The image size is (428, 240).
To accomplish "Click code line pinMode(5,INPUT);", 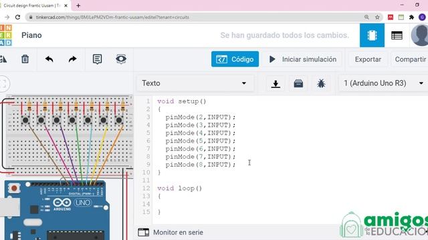I will coord(200,141).
